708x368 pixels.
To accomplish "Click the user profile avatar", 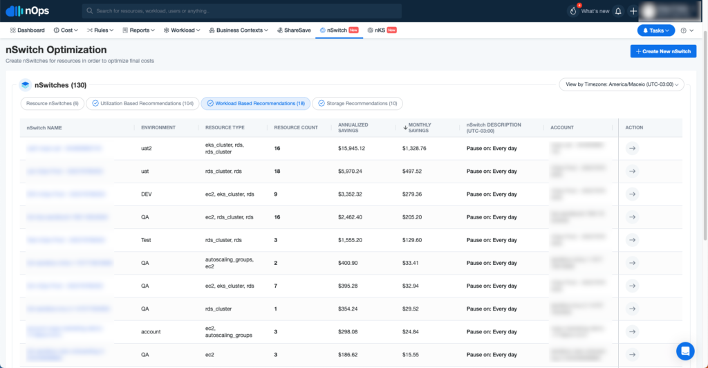I will click(649, 11).
